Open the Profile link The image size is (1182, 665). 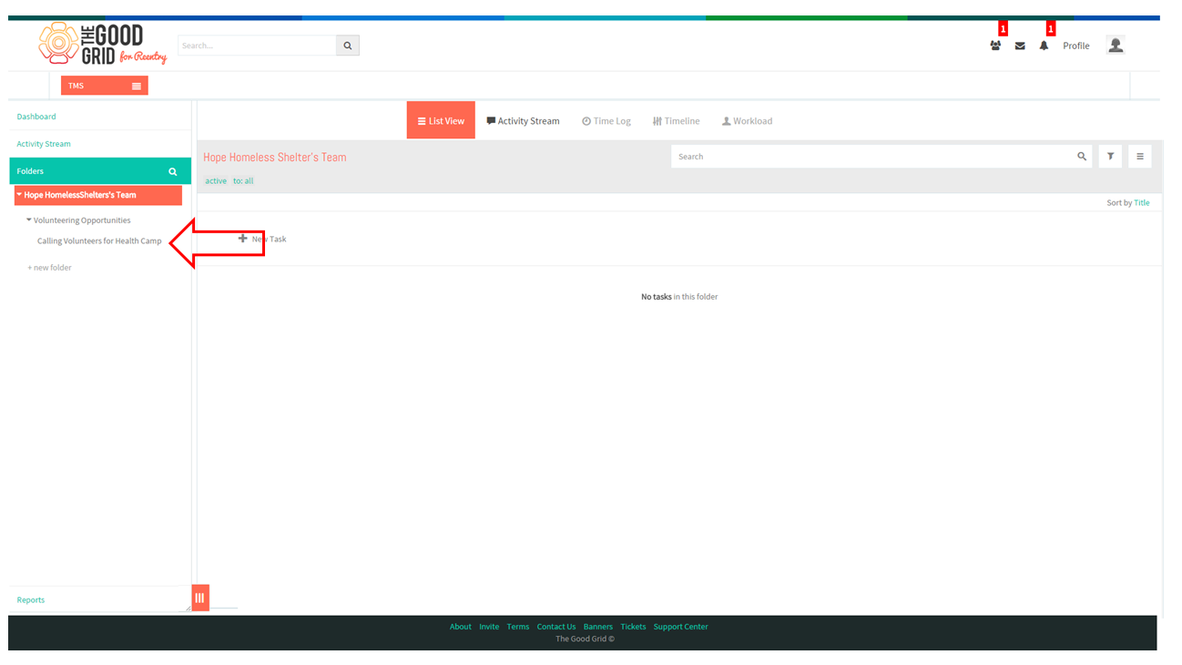[x=1076, y=46]
